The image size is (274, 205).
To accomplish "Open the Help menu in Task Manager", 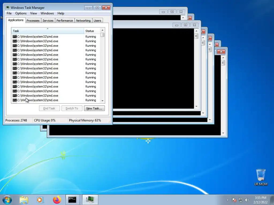I will (x=61, y=13).
